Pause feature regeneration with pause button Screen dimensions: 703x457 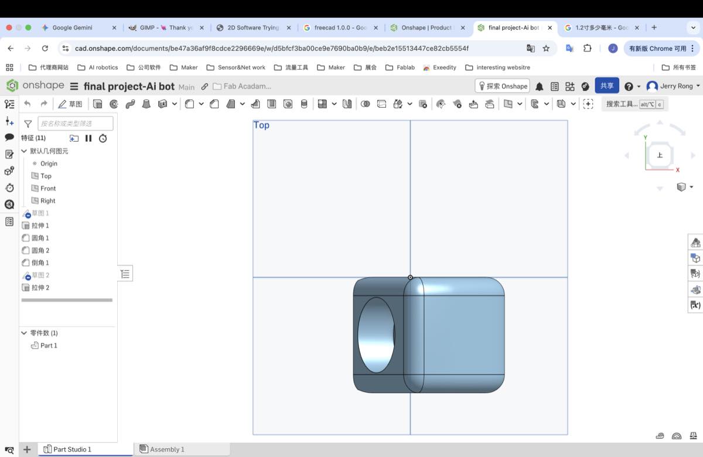pos(88,138)
